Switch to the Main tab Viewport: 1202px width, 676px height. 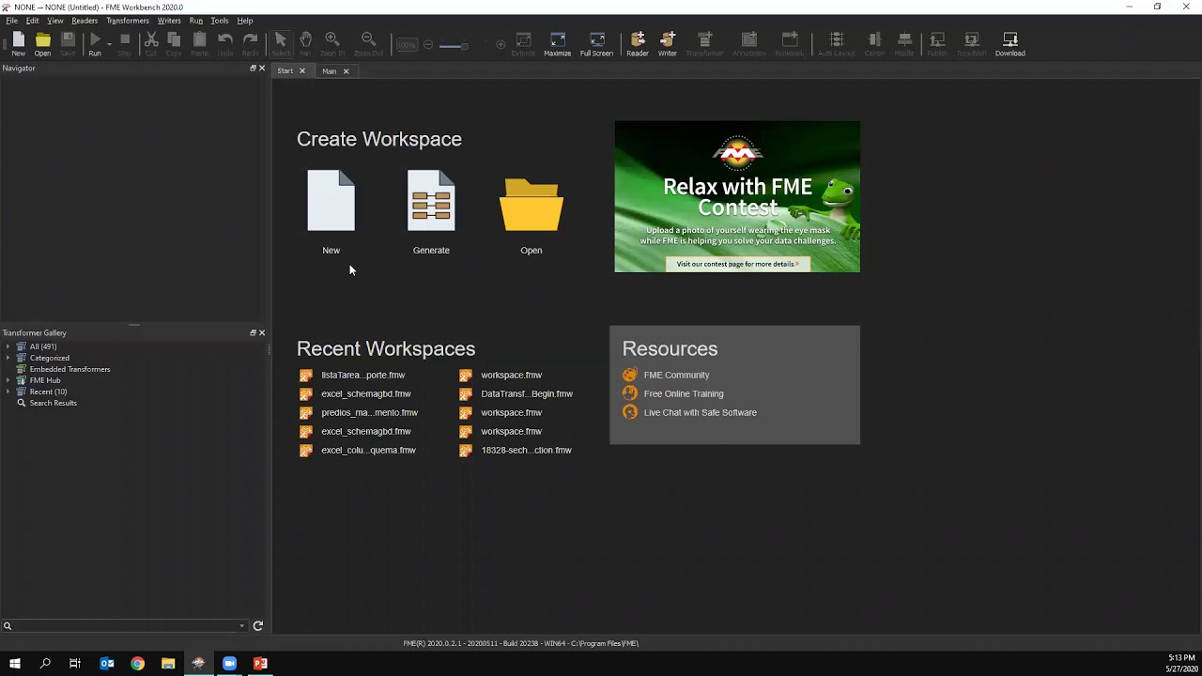[330, 71]
